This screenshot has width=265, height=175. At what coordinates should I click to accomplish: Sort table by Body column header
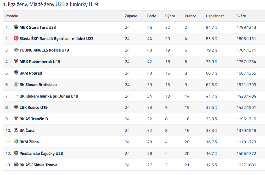(151, 16)
